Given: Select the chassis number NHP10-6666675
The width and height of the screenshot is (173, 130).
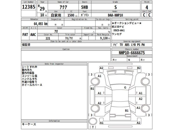Looking at the screenshot, I should tap(132, 53).
